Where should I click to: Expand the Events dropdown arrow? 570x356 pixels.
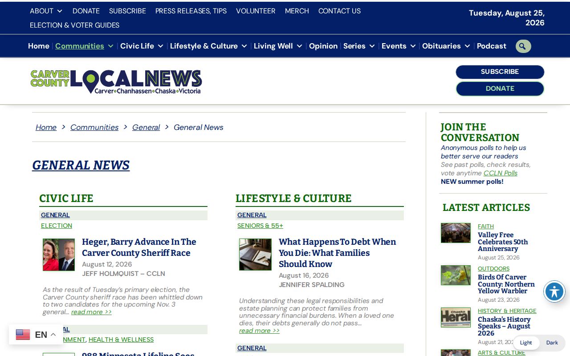click(413, 46)
